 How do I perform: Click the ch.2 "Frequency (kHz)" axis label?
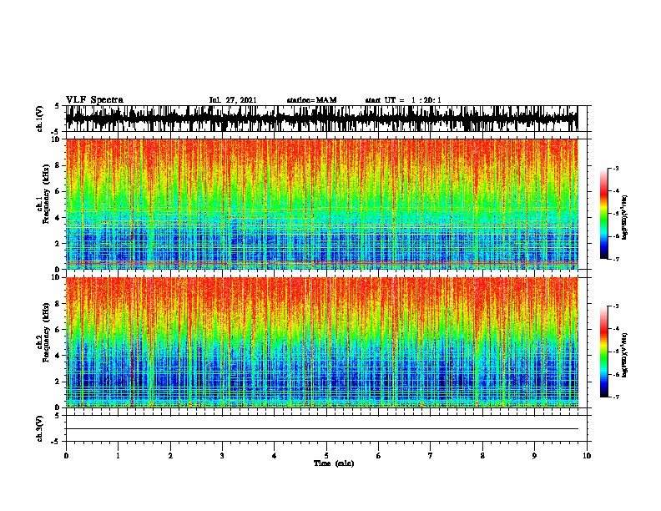click(x=46, y=332)
